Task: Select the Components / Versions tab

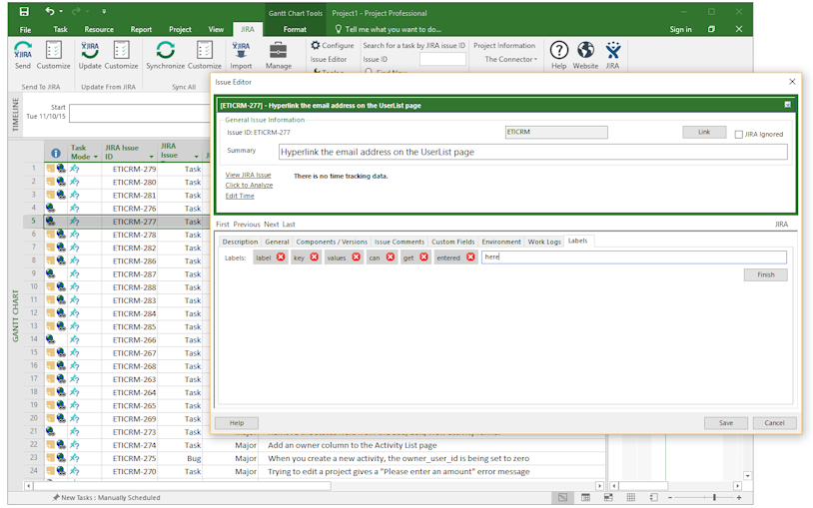Action: coord(332,243)
